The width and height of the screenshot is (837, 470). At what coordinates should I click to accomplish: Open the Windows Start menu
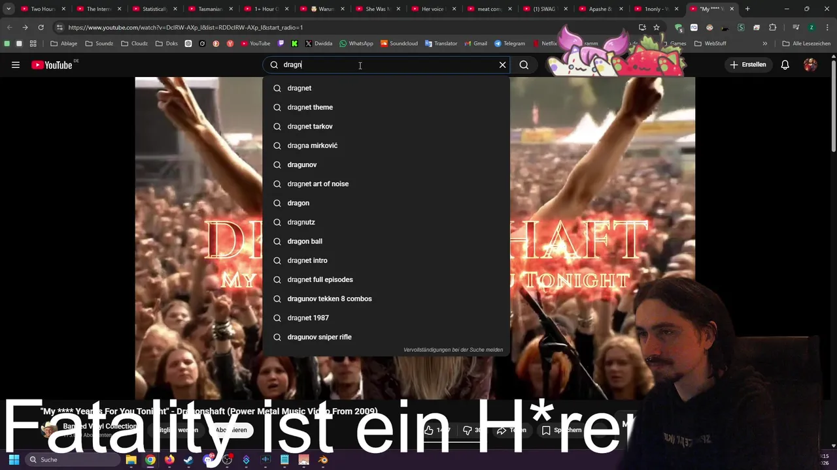tap(14, 460)
